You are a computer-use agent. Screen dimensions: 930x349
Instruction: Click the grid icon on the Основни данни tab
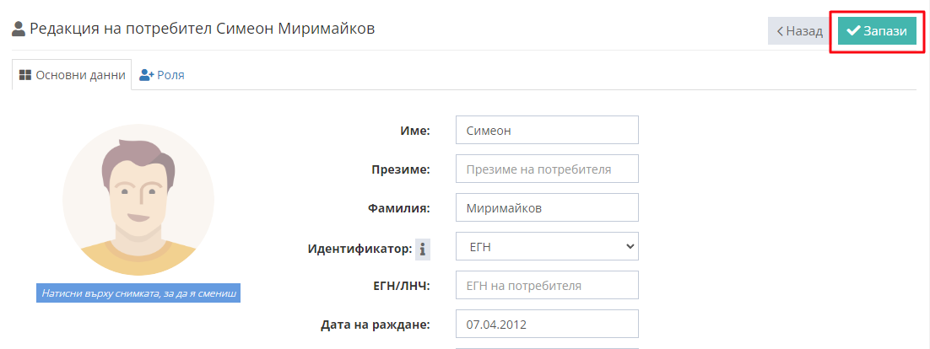pos(25,75)
